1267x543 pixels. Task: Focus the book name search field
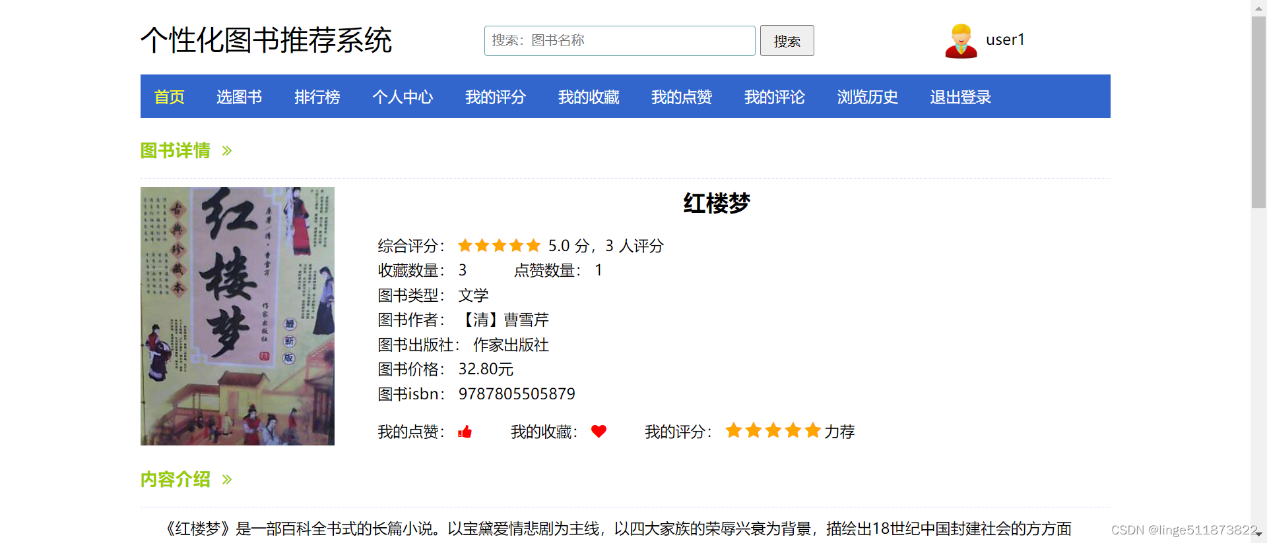coord(620,41)
